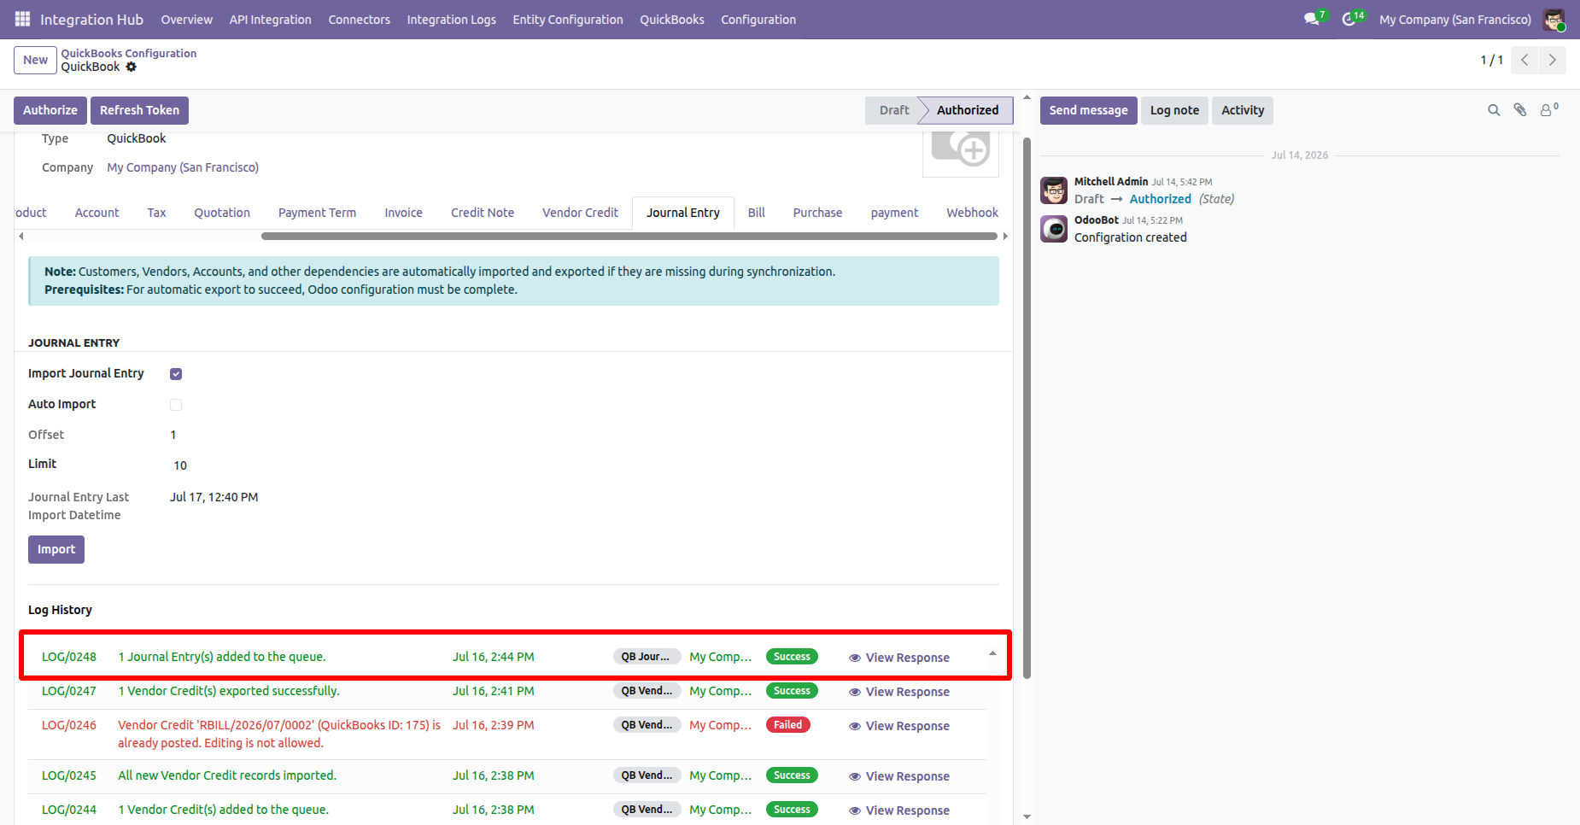Show followers using the person icon
Image resolution: width=1580 pixels, height=825 pixels.
(1548, 110)
